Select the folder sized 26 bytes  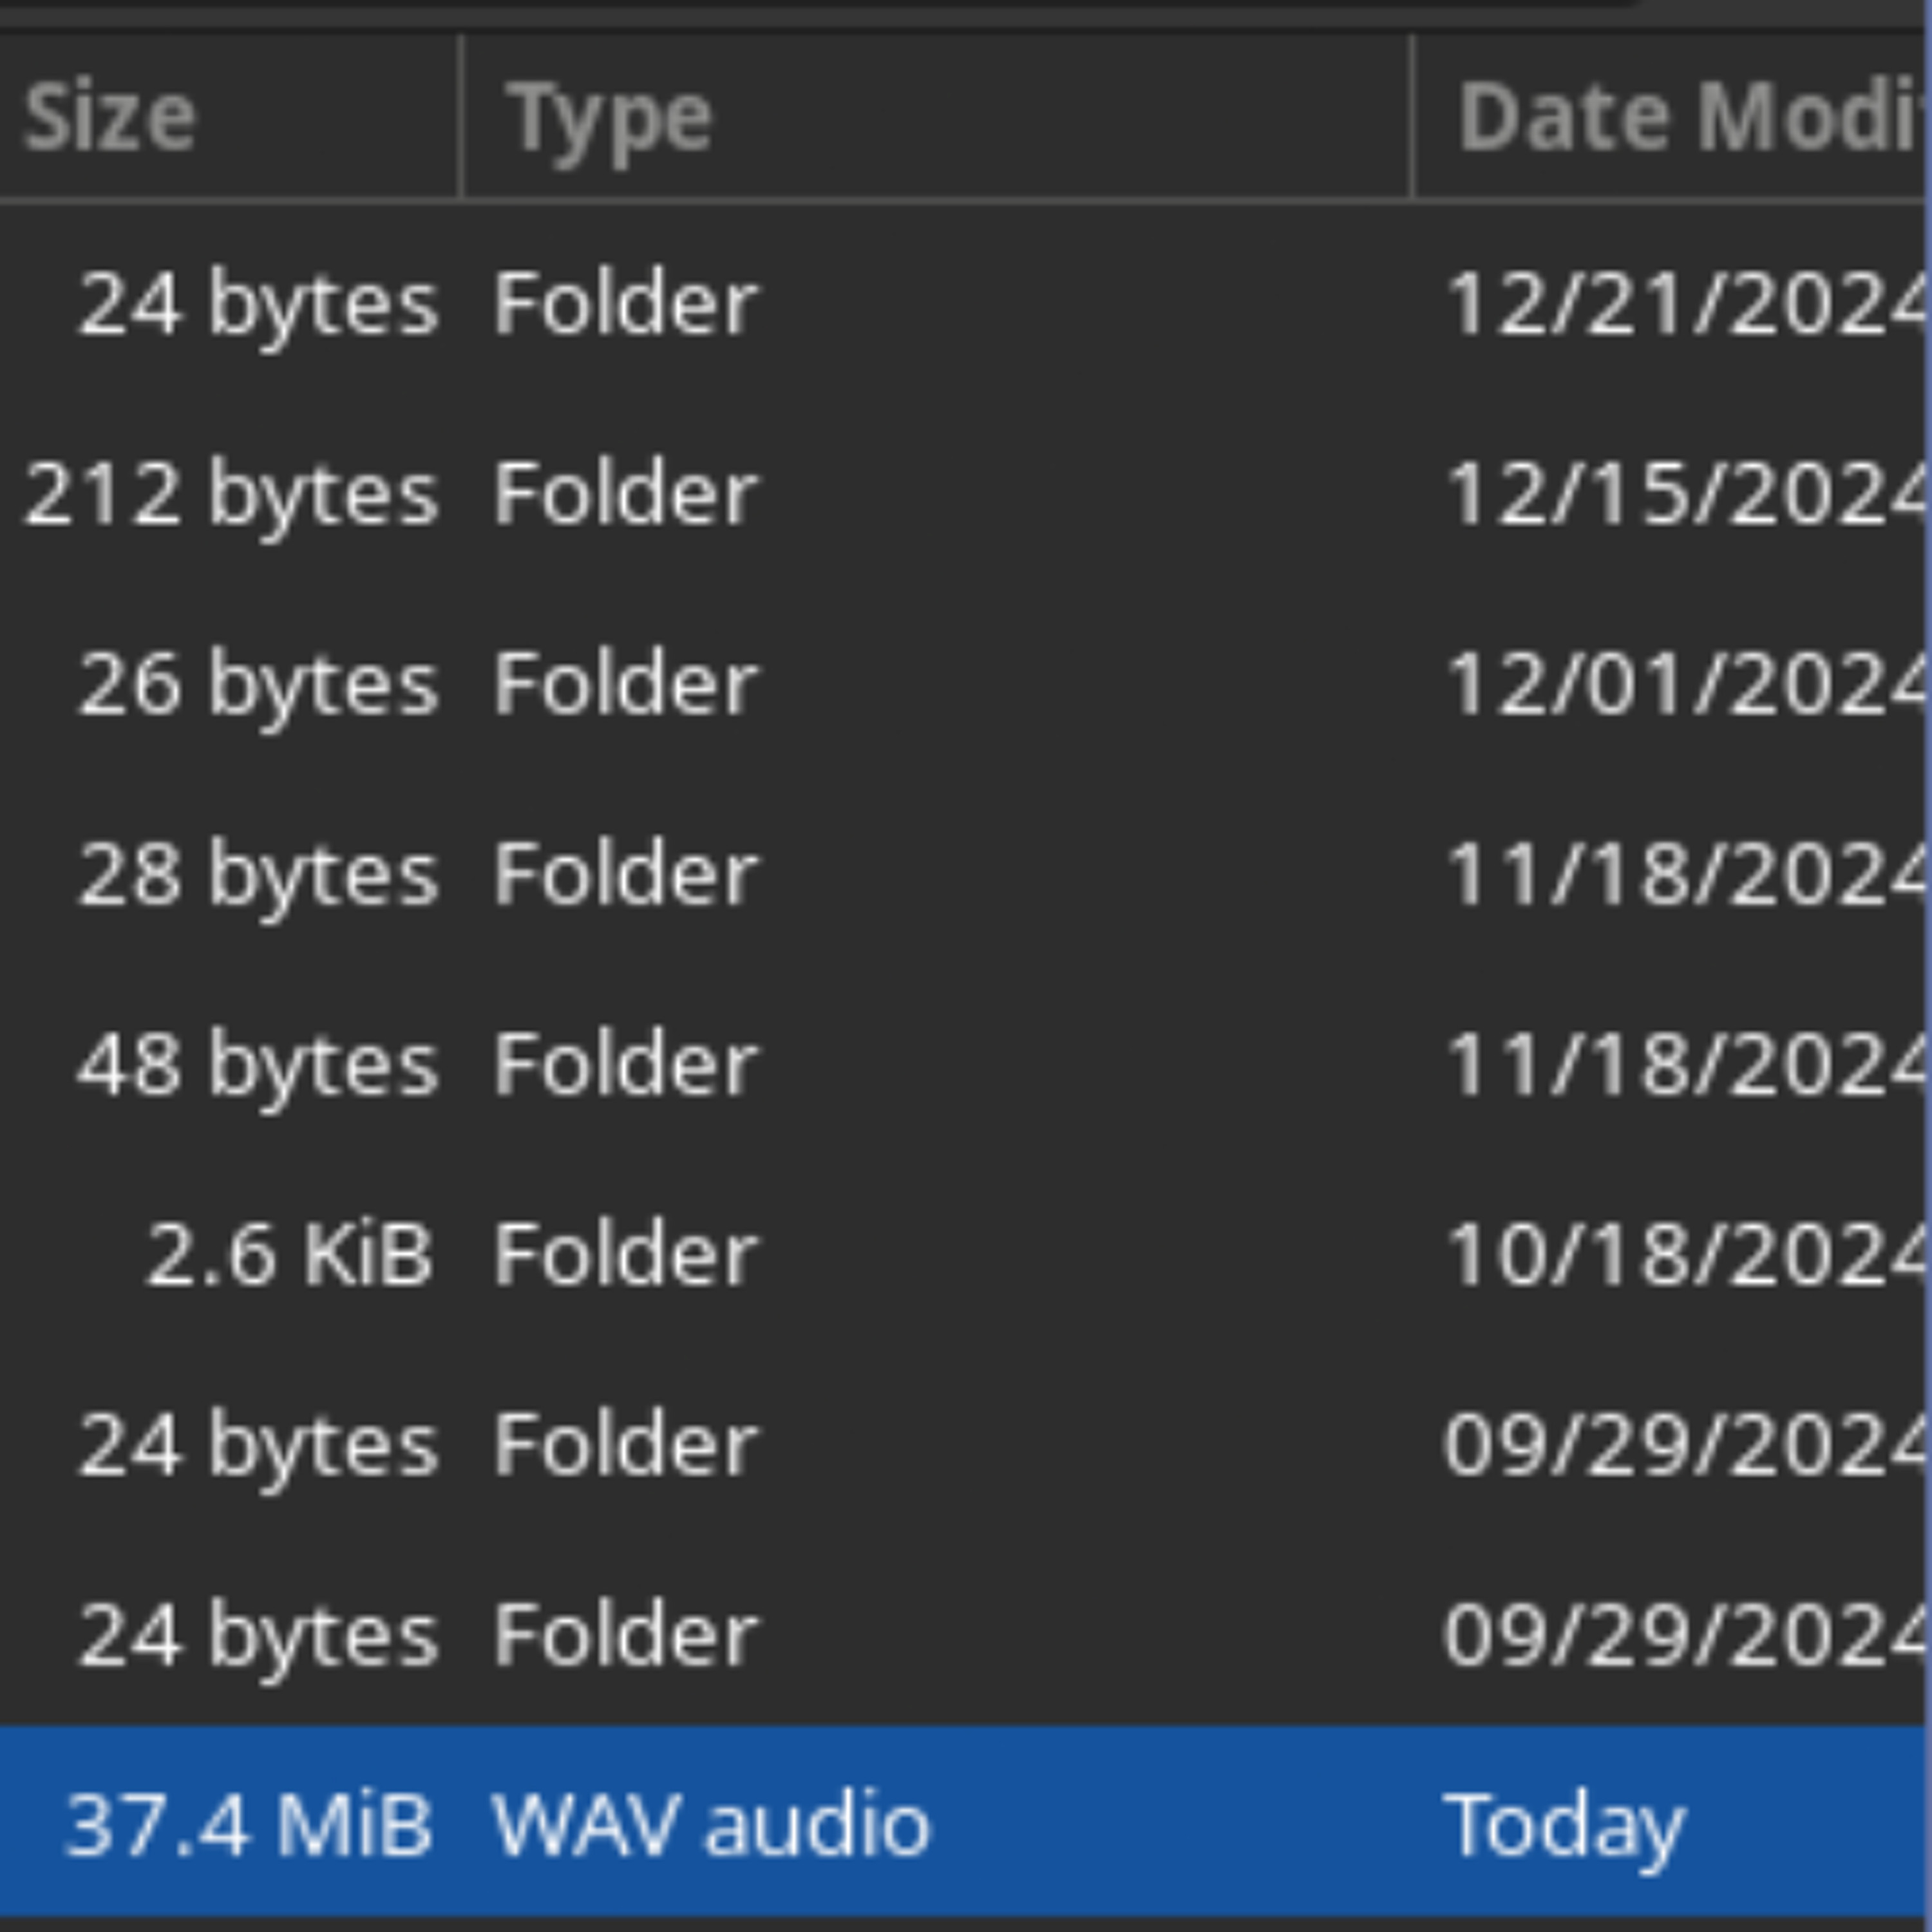pyautogui.click(x=258, y=684)
